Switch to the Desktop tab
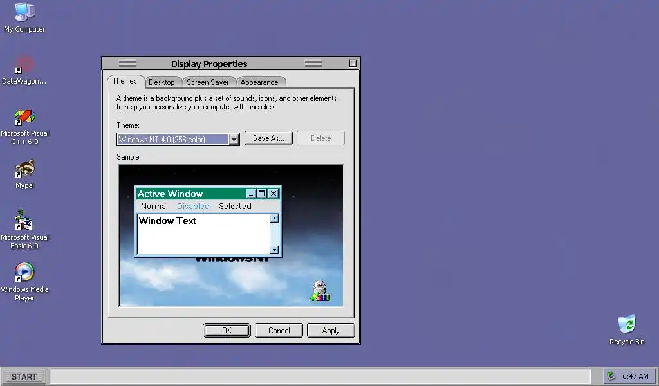 click(x=162, y=82)
